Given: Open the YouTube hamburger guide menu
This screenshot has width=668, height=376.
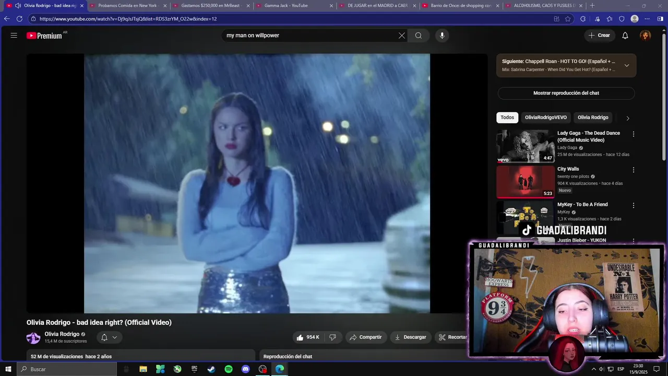Looking at the screenshot, I should click(14, 36).
